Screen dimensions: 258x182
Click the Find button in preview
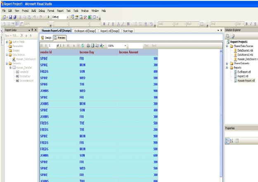[146, 45]
